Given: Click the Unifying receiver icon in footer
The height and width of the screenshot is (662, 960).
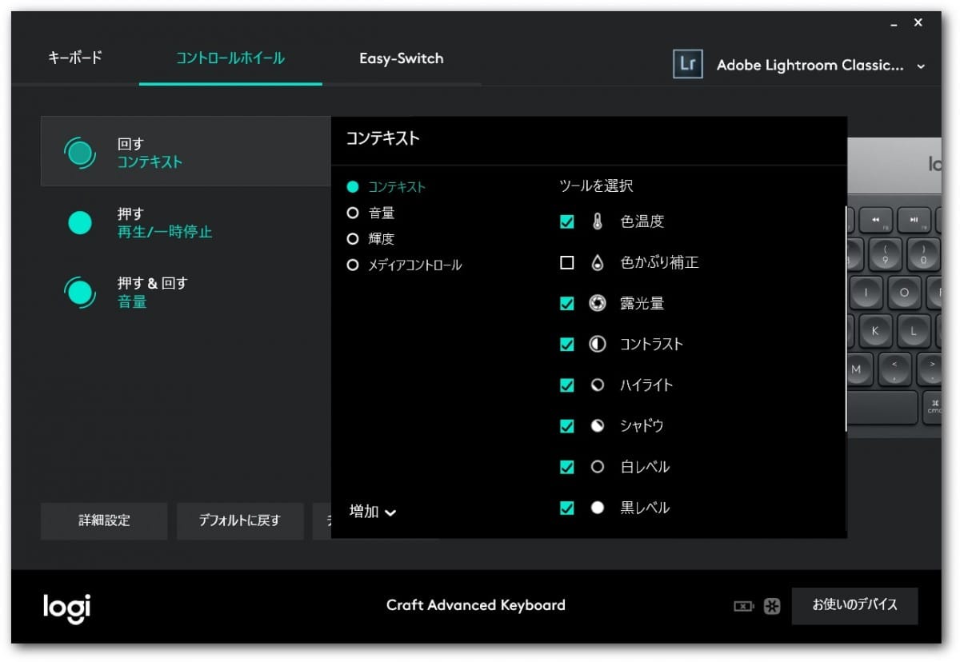Looking at the screenshot, I should click(x=771, y=606).
